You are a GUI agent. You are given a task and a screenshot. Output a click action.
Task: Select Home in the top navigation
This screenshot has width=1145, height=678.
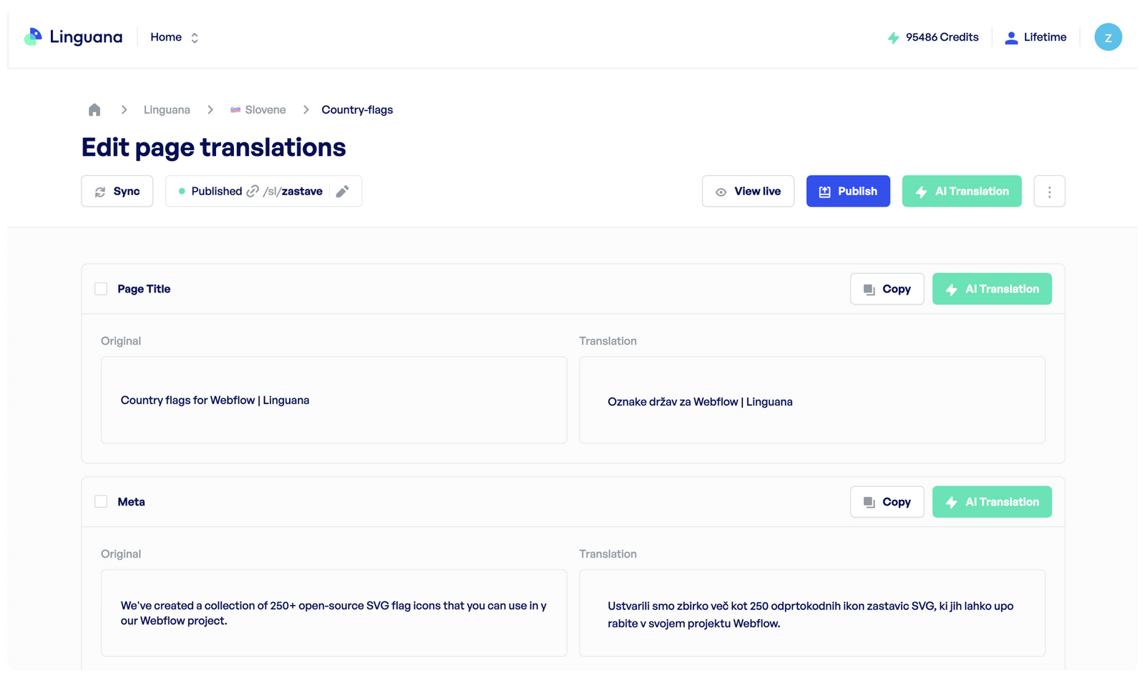165,37
